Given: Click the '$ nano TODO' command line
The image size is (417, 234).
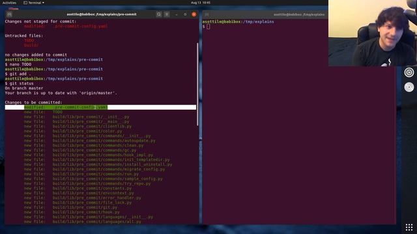Looking at the screenshot, I should 18,64.
